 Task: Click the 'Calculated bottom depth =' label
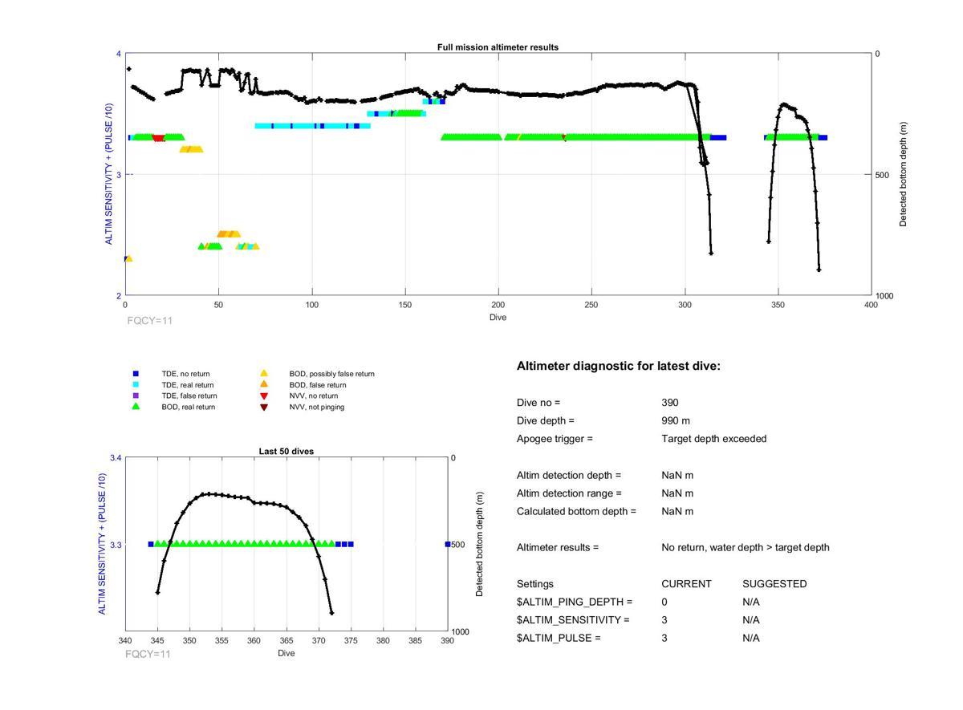coord(576,511)
